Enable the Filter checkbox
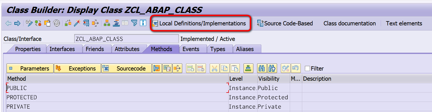The width and height of the screenshot is (432, 112). [308, 68]
